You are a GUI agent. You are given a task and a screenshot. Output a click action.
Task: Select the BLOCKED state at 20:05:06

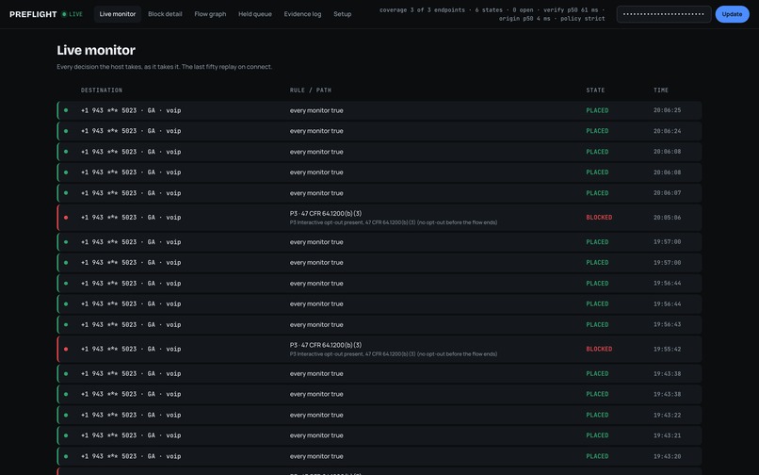coord(599,218)
